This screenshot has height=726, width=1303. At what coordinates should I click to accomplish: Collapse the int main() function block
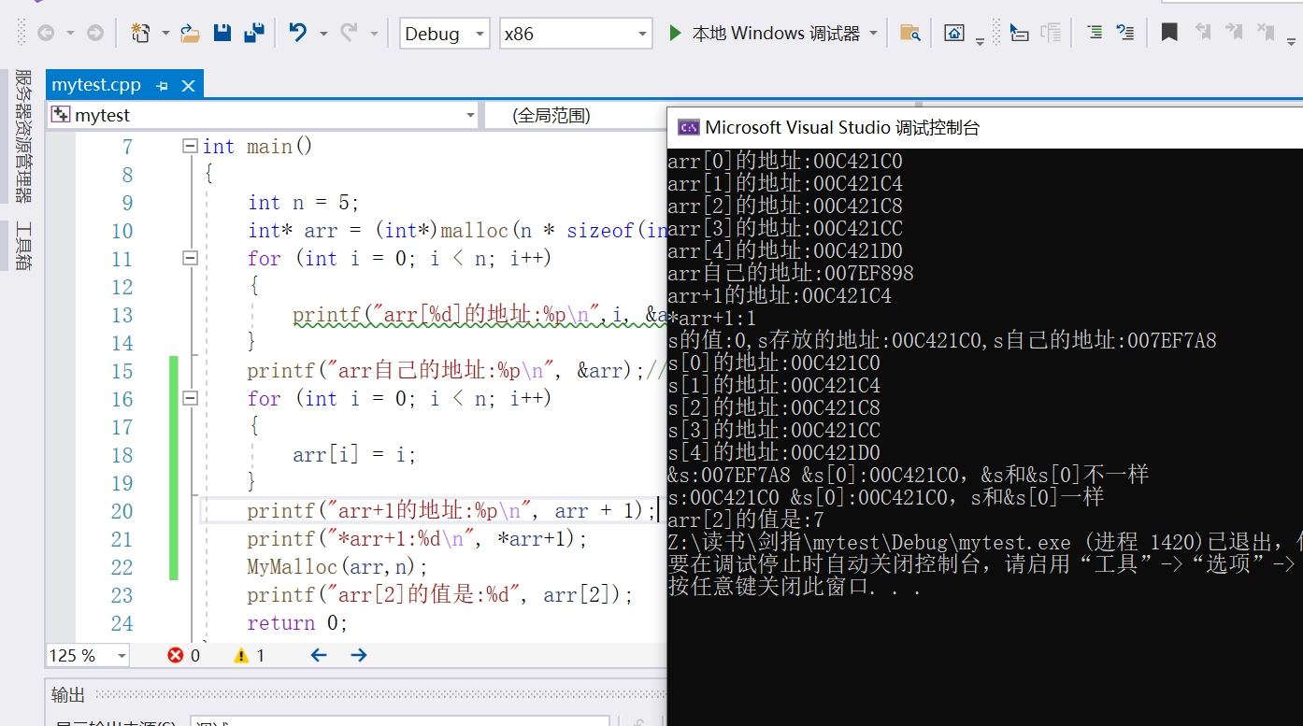(190, 146)
